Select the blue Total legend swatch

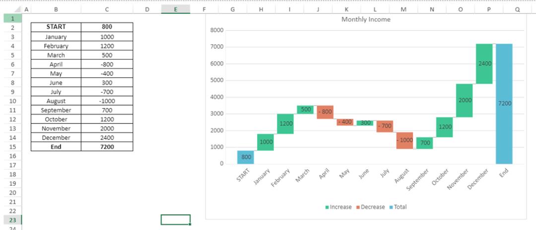tap(391, 207)
